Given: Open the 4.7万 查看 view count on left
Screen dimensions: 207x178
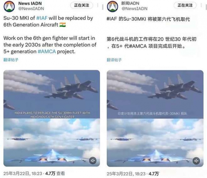Looking at the screenshot, I should (55, 174).
